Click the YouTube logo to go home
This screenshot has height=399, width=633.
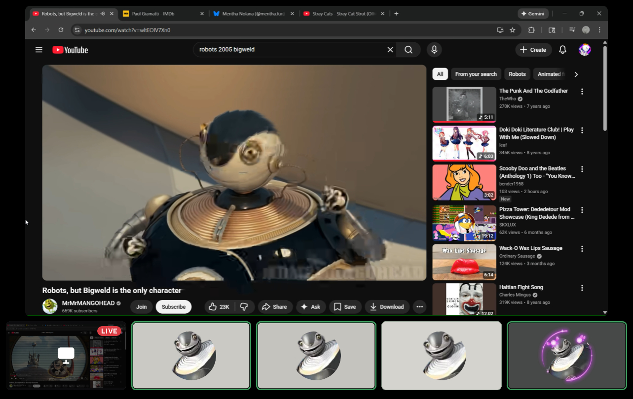coord(70,50)
